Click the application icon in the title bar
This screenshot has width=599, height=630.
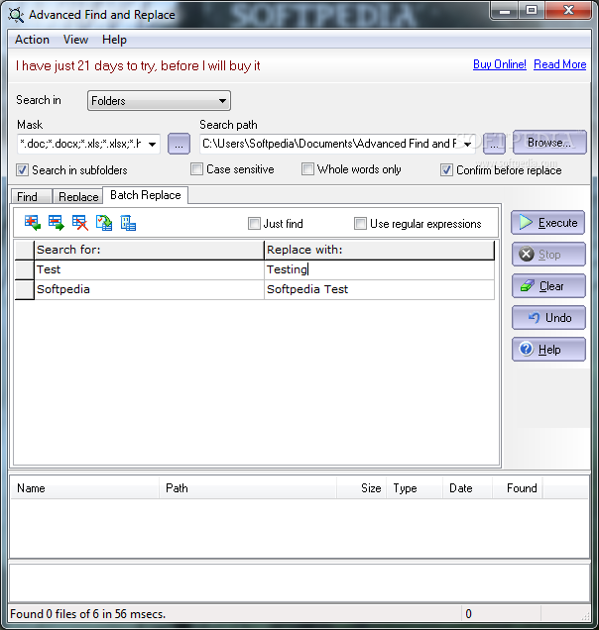pyautogui.click(x=16, y=15)
